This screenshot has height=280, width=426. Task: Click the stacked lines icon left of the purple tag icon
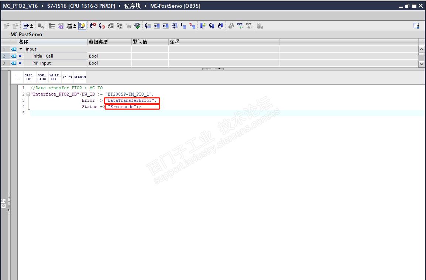[51, 26]
